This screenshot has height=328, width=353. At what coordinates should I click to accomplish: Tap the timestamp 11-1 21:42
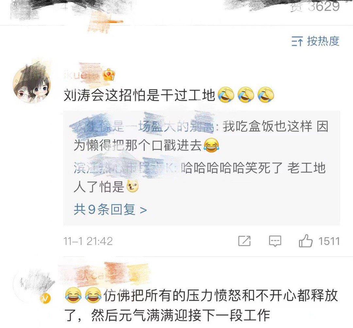(88, 241)
